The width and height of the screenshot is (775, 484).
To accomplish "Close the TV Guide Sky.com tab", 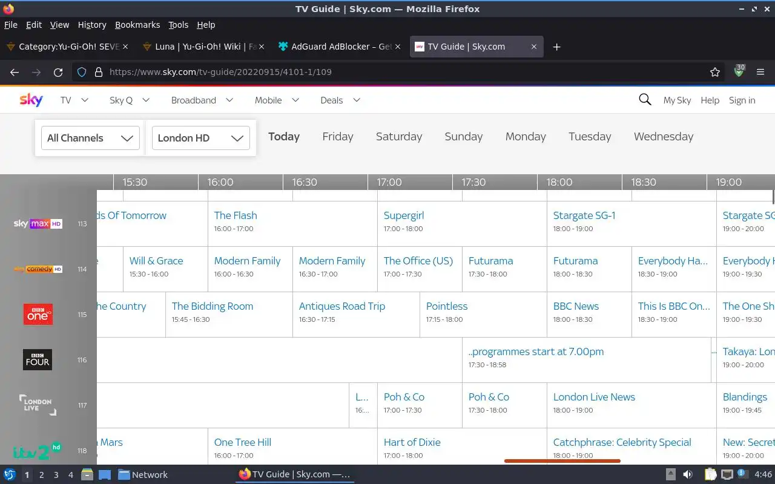I will pyautogui.click(x=533, y=47).
